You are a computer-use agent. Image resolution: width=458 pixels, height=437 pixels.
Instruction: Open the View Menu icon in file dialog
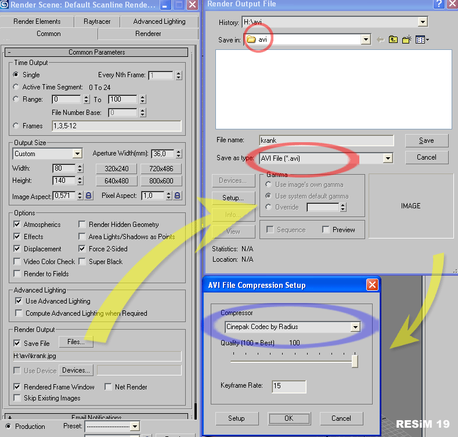[x=421, y=39]
